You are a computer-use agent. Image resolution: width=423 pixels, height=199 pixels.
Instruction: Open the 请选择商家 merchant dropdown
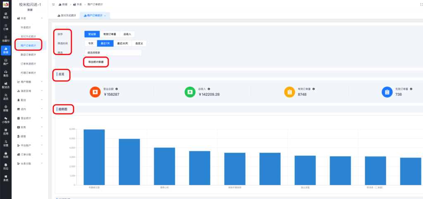coord(113,53)
